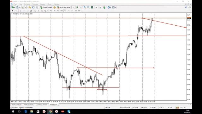This screenshot has height=114, width=202.
Task: Select the Crosshair tool
Action: click(x=16, y=11)
